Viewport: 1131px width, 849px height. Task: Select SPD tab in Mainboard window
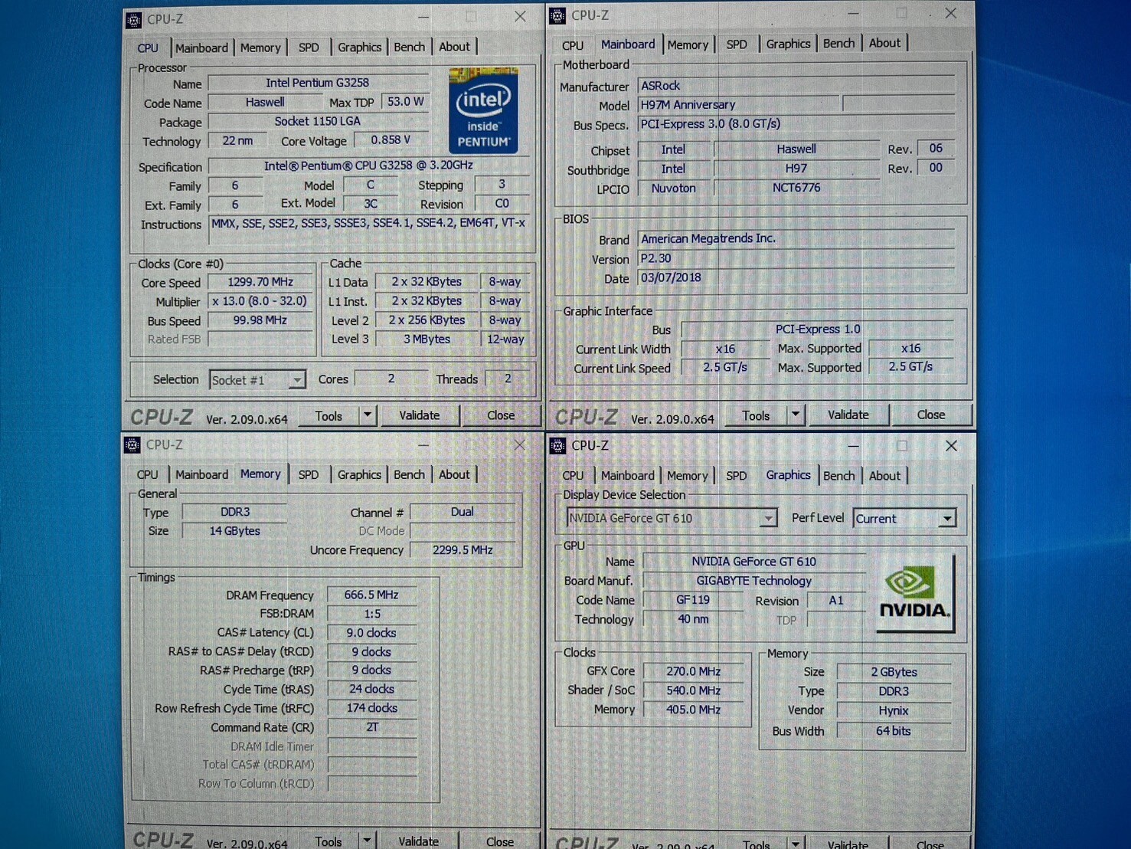[737, 44]
